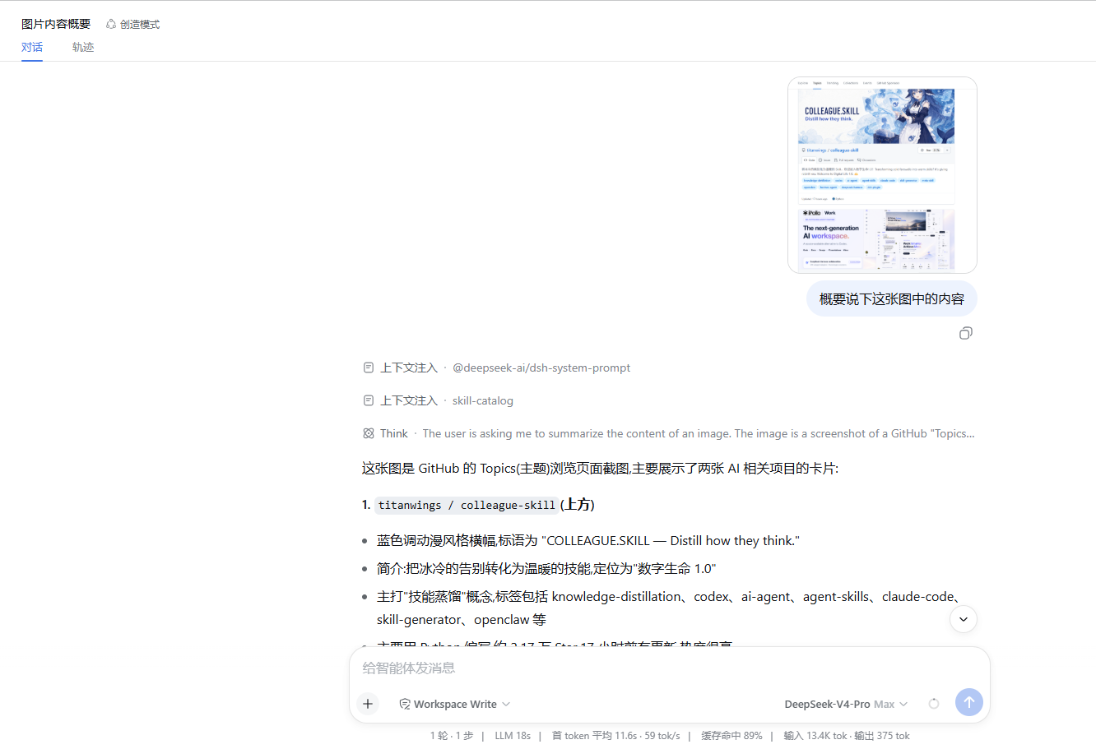Click the 缓存命中 89% status entry
1096x749 pixels.
(731, 736)
